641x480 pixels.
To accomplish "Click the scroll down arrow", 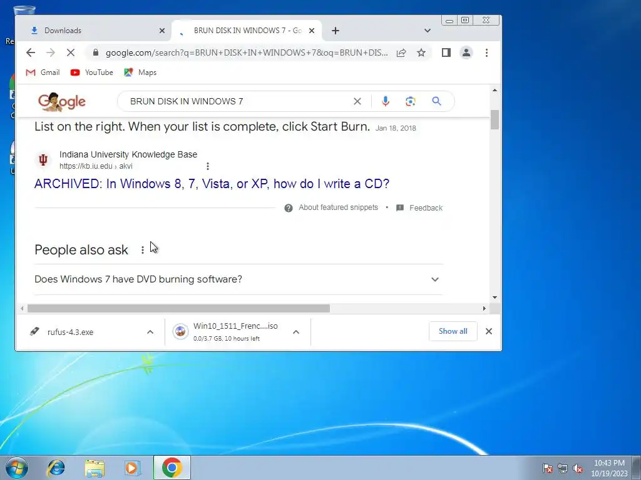I will coord(495,297).
